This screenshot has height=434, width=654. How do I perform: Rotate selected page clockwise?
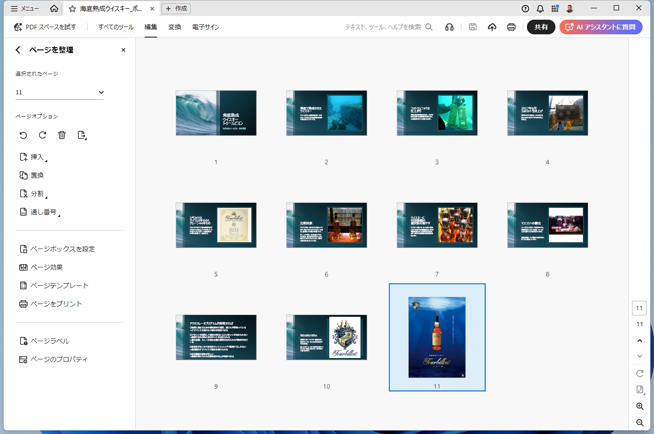(42, 135)
